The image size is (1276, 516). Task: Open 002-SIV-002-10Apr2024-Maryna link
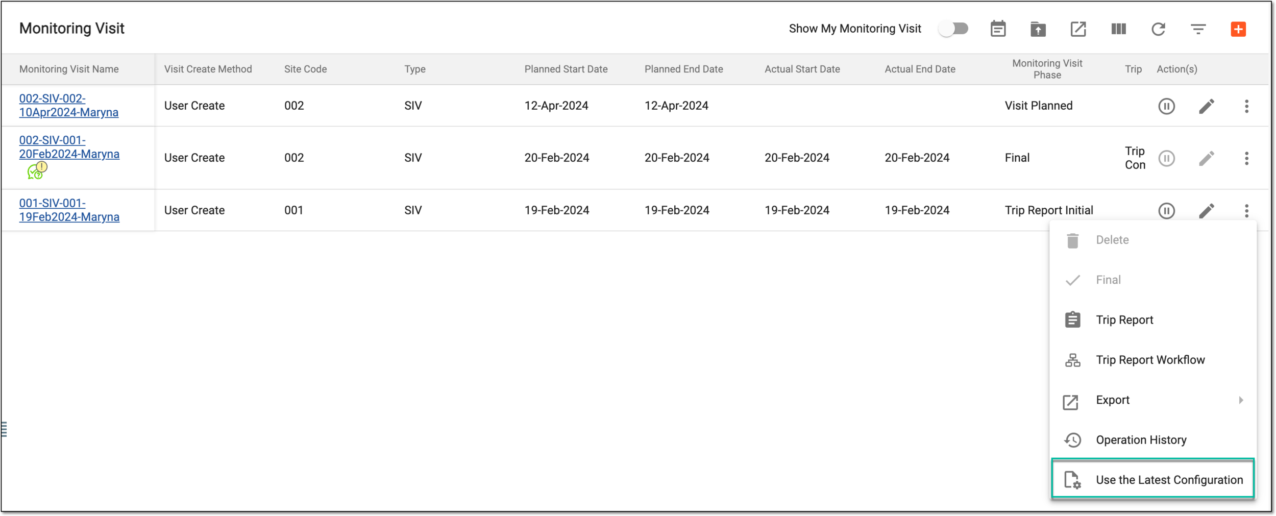pyautogui.click(x=68, y=105)
